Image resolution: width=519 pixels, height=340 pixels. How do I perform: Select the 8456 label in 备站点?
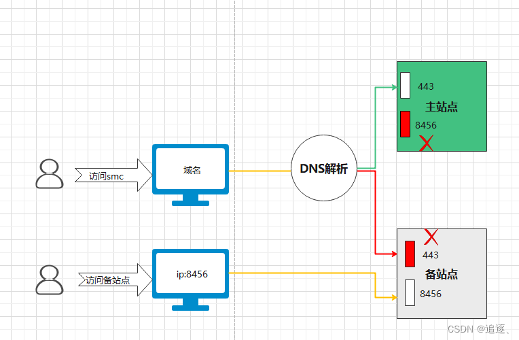431,294
